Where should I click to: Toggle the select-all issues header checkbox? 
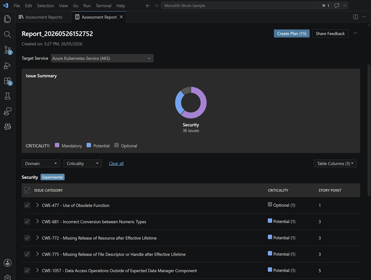[27, 190]
